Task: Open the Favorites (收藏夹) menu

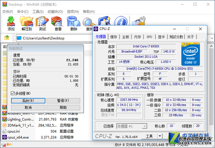Action: 55,11
